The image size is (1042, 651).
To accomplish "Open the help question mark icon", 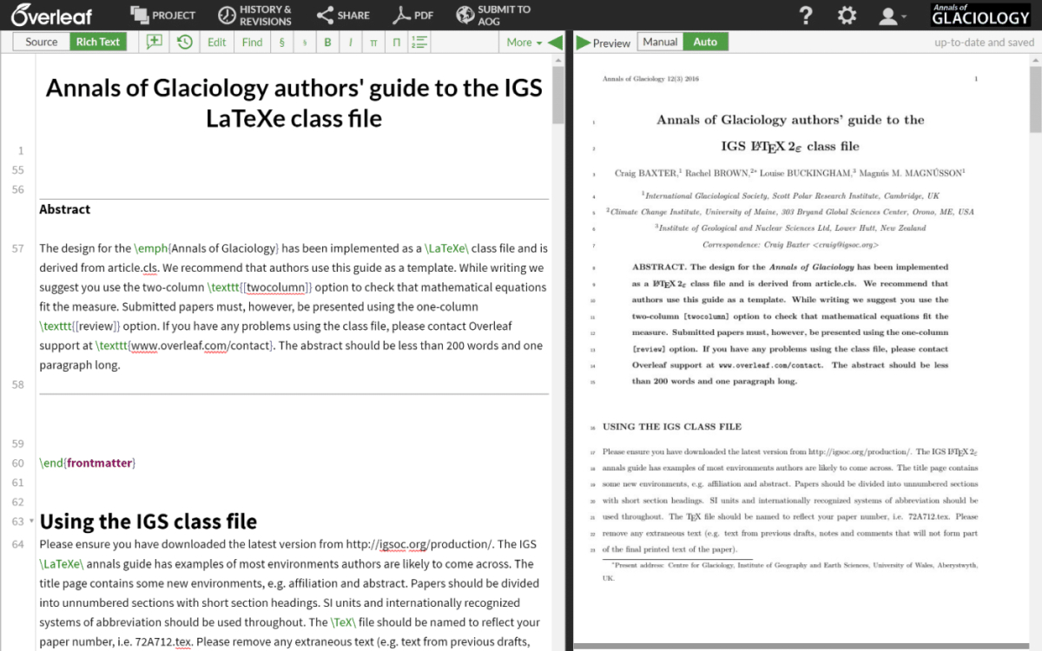I will tap(806, 16).
